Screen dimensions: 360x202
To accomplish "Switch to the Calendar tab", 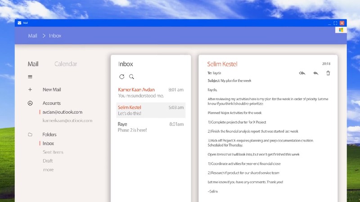I will click(66, 64).
